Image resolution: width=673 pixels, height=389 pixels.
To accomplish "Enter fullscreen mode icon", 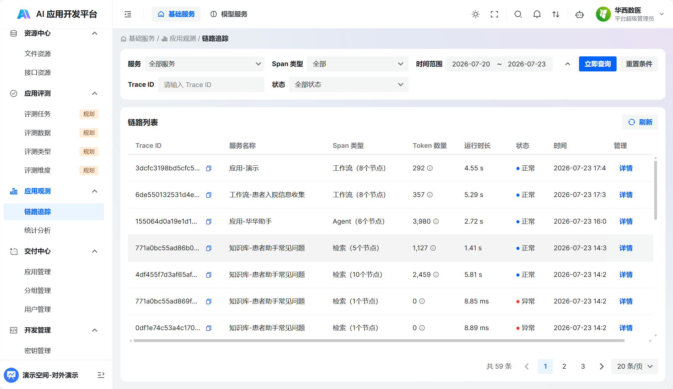I will [x=494, y=14].
